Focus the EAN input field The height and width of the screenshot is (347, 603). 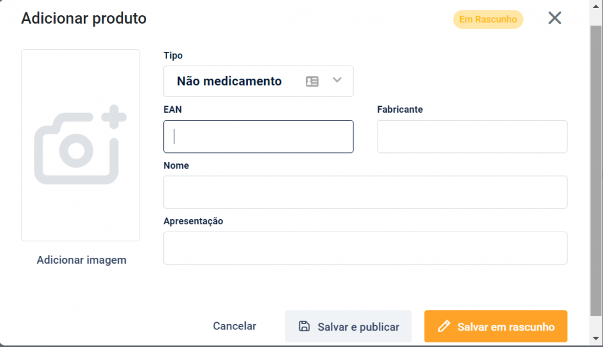[x=258, y=136]
